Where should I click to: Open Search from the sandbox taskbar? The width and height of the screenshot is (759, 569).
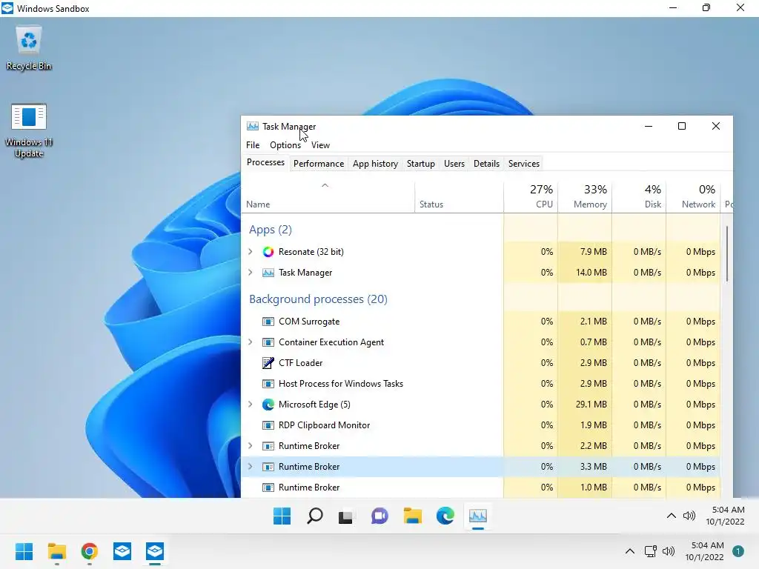click(314, 516)
